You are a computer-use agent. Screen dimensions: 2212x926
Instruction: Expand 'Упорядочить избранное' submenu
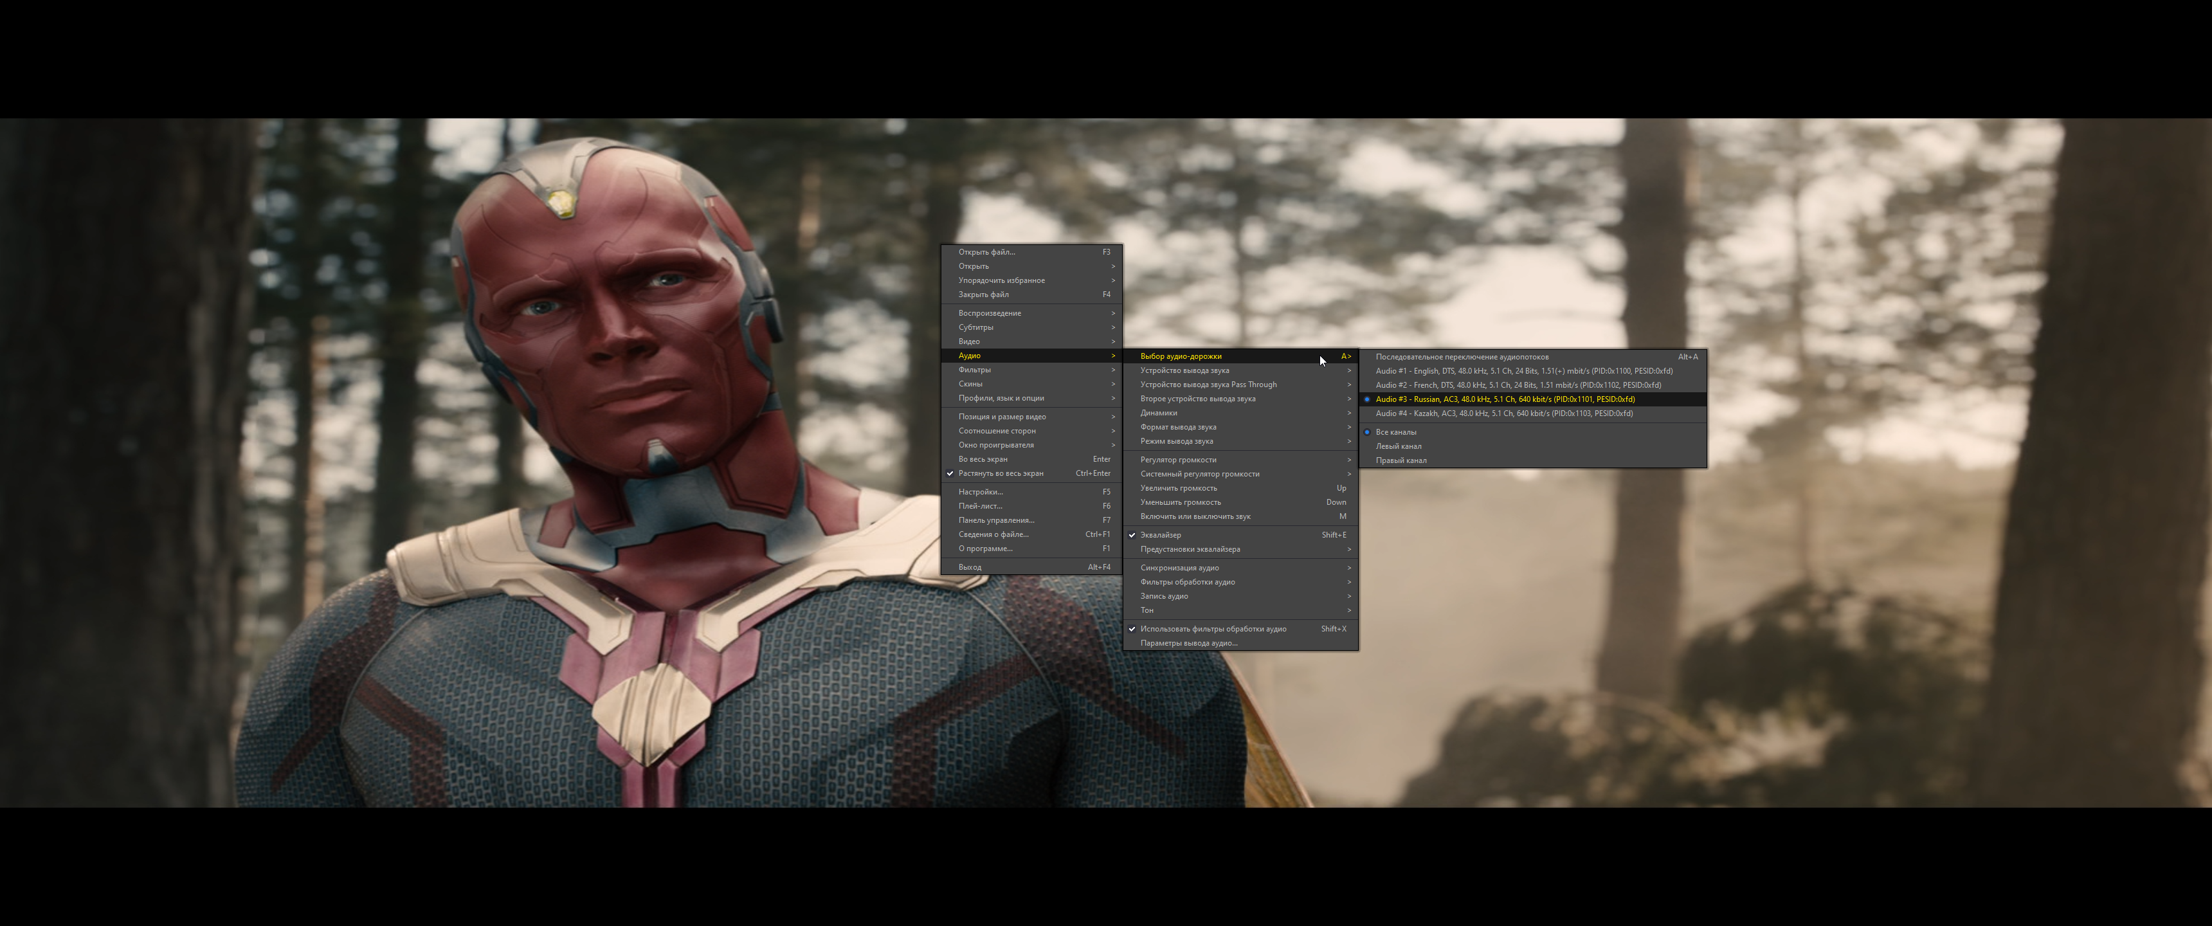1031,280
